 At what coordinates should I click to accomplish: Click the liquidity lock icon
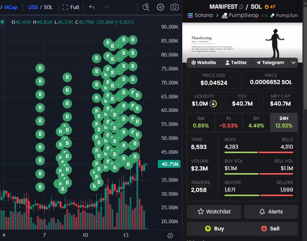(x=213, y=104)
